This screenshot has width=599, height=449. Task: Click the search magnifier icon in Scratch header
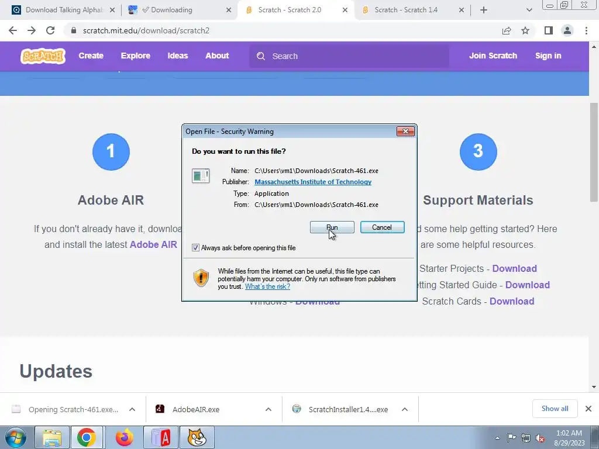(261, 56)
